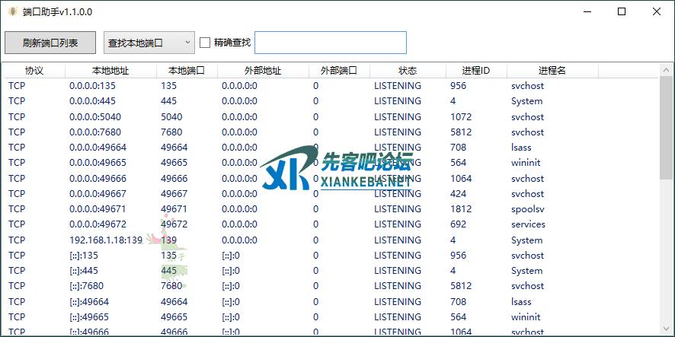Viewport: 675px width, 337px height.
Task: Open the 查找本地端口 dropdown
Action: click(148, 43)
